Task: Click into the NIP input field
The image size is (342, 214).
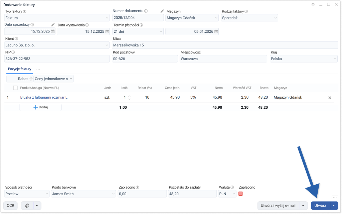Action: pyautogui.click(x=57, y=59)
